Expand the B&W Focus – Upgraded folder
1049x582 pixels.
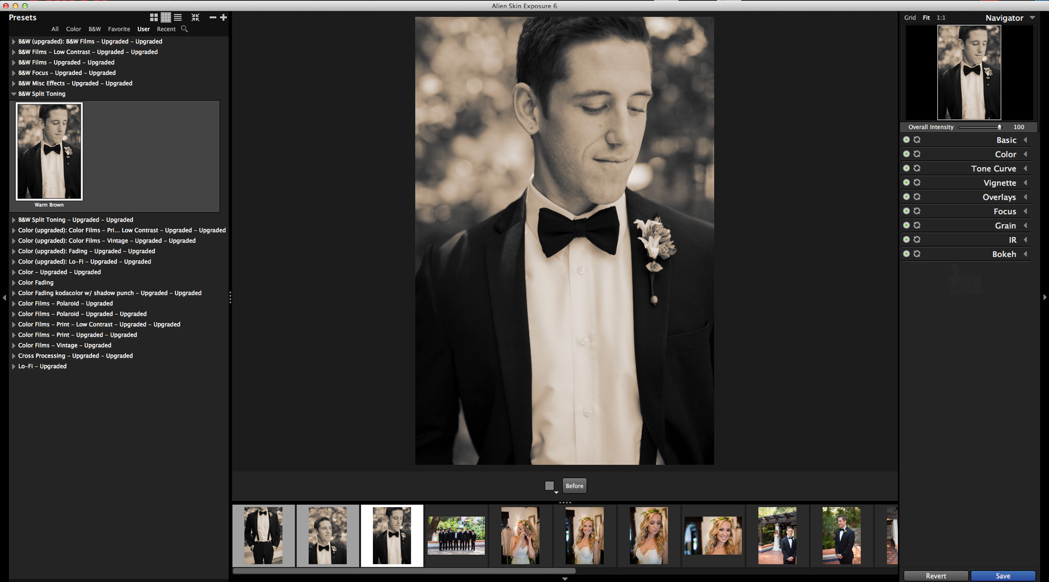point(14,73)
